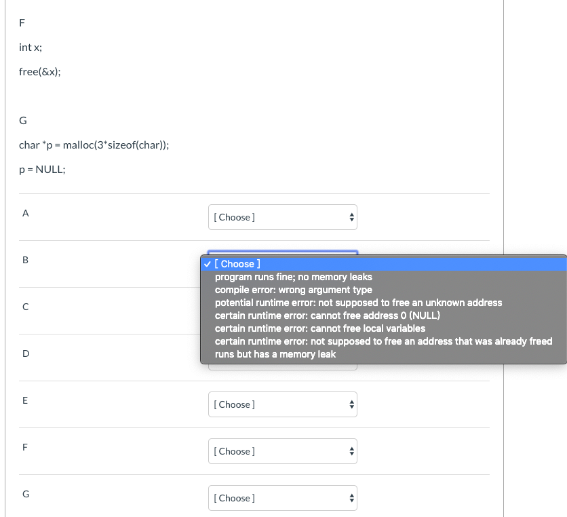Choose 'program runs fine; no memory leaks'
Image resolution: width=567 pixels, height=517 pixels.
pyautogui.click(x=384, y=277)
